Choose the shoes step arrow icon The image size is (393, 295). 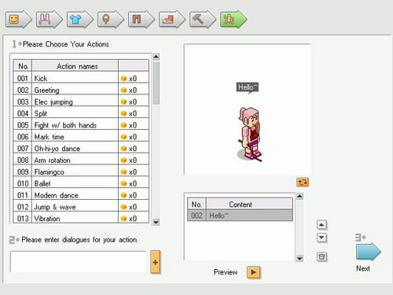(x=172, y=20)
